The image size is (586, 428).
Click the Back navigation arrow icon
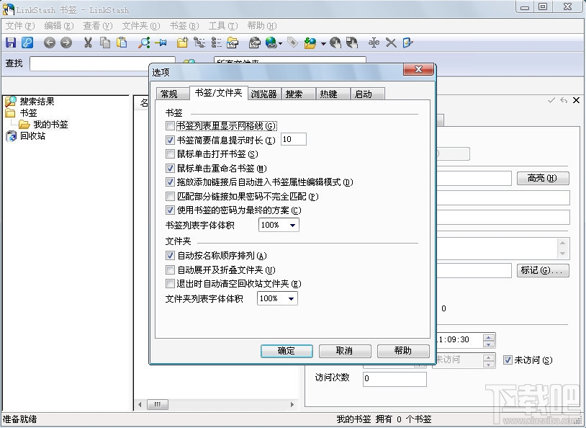click(x=49, y=43)
